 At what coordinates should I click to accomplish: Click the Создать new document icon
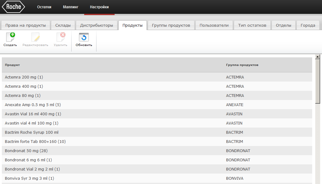pyautogui.click(x=10, y=37)
